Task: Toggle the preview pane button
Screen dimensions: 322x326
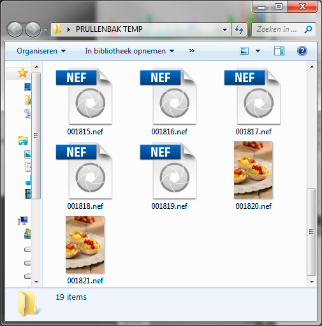Action: (x=279, y=51)
